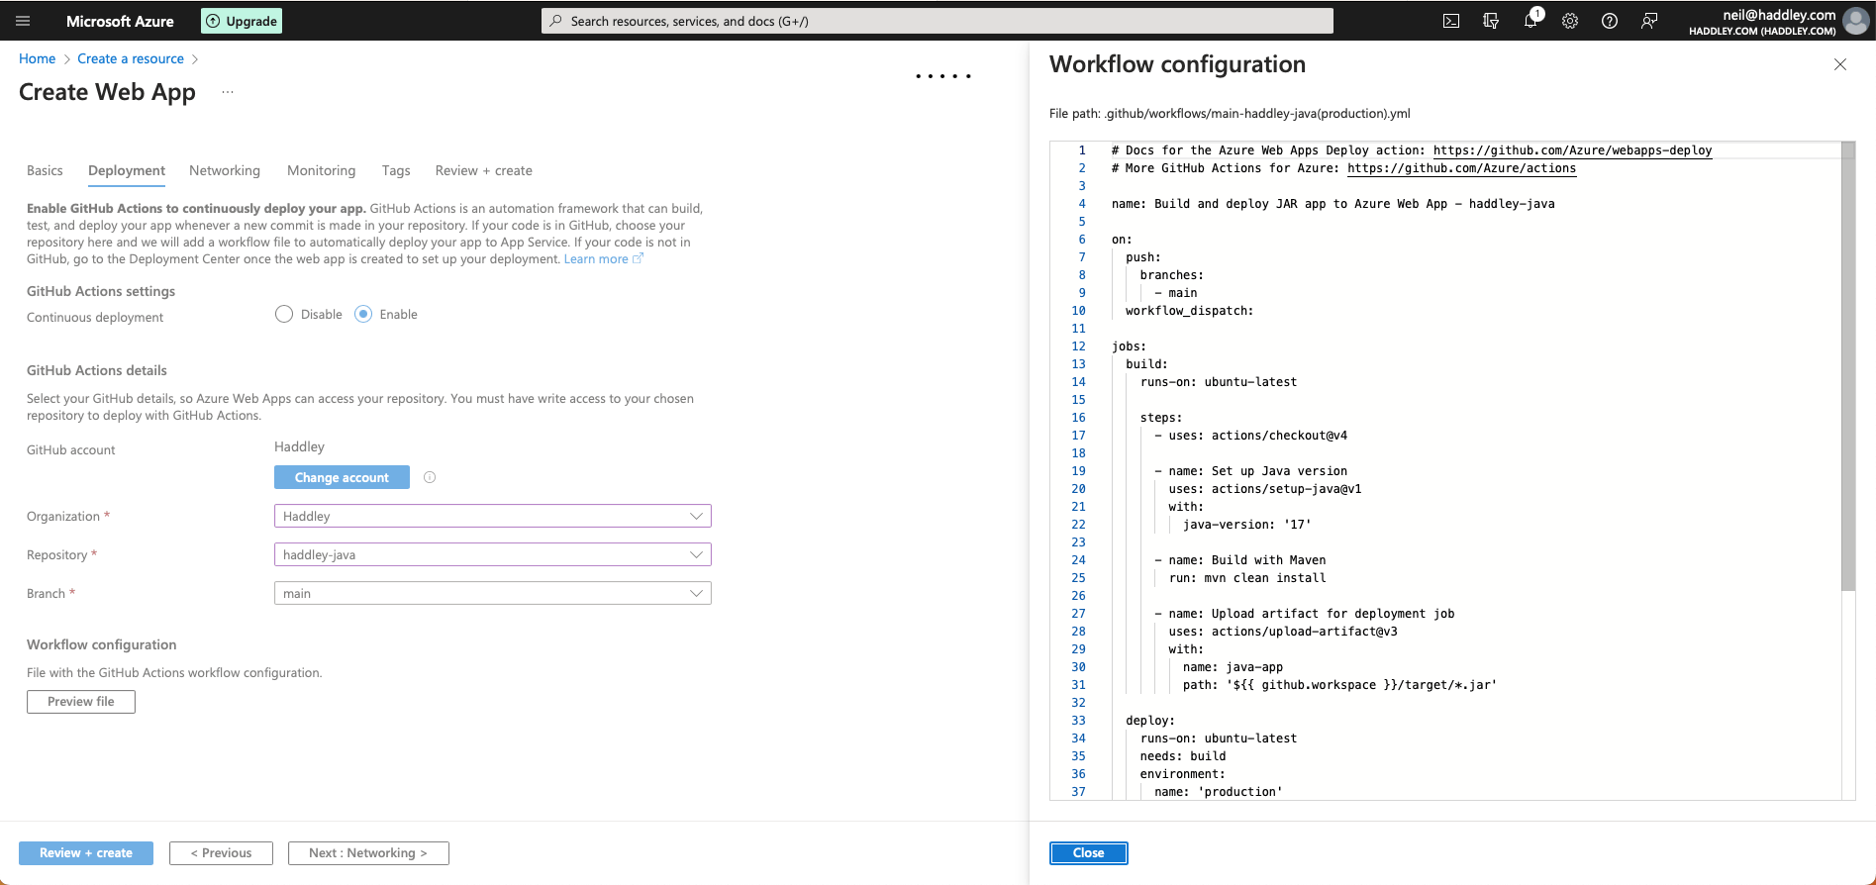Click the Next : Networking button

(x=368, y=852)
